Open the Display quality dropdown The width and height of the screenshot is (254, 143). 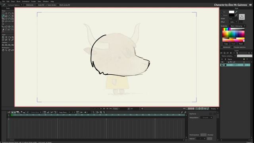click(x=214, y=108)
